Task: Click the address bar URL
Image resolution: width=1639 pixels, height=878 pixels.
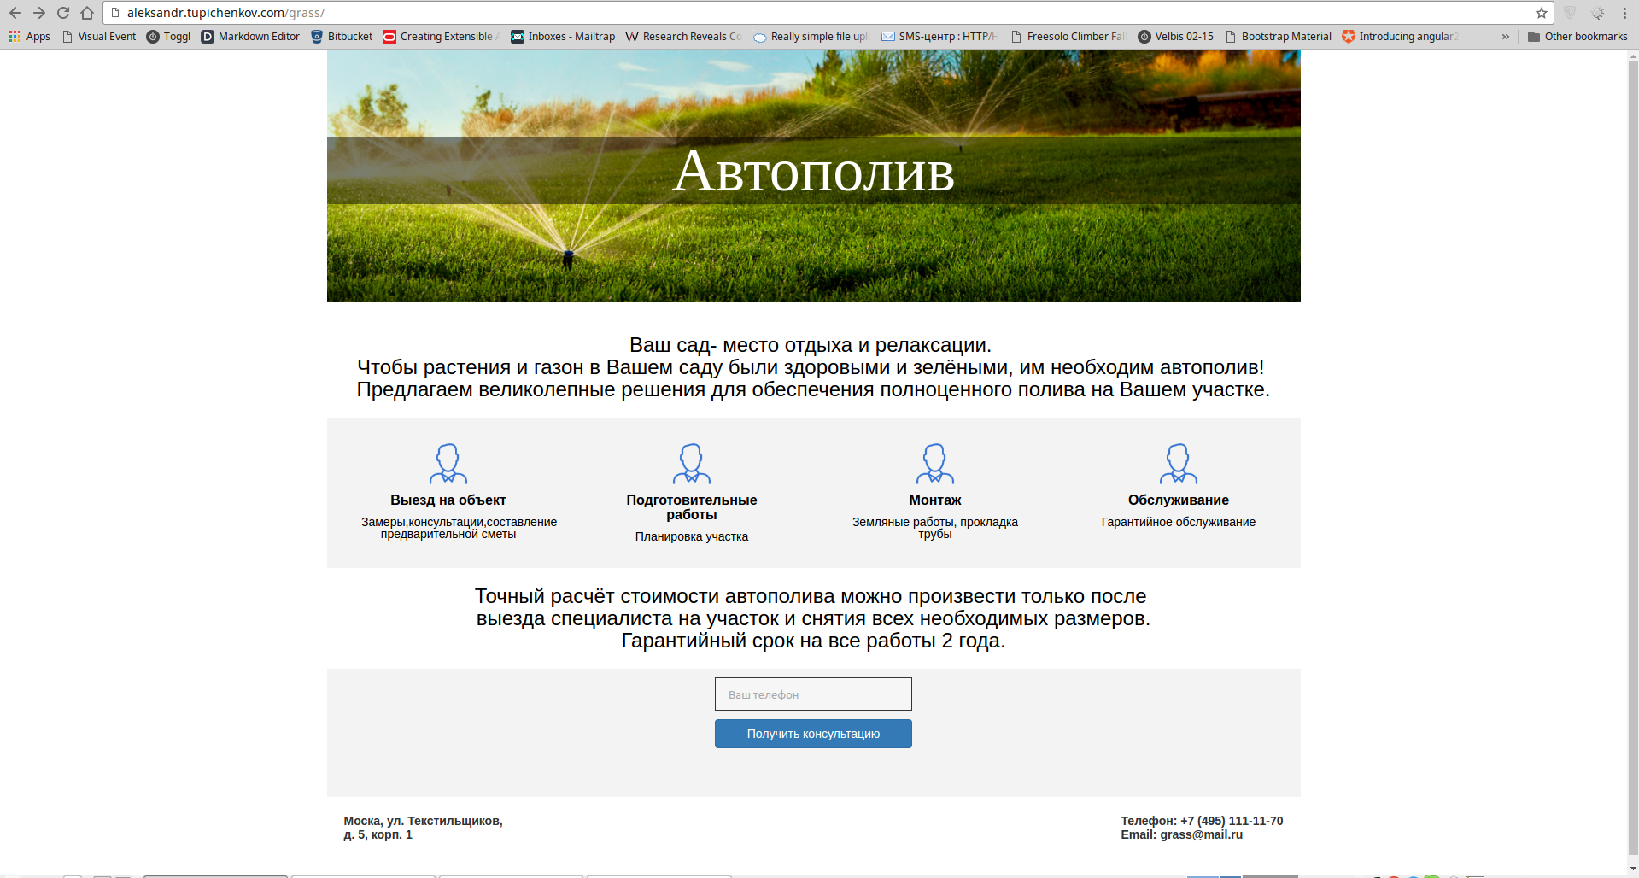Action: pyautogui.click(x=225, y=13)
